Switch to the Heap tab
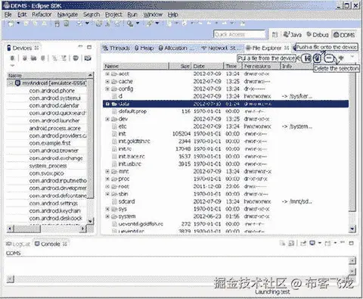The height and width of the screenshot is (299, 363). pos(144,48)
